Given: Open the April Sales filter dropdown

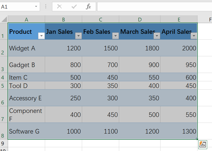Looking at the screenshot, I should [194, 36].
